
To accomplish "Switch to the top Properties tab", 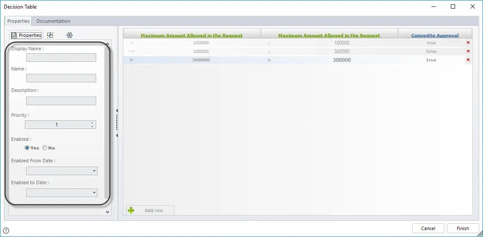I will coord(18,21).
